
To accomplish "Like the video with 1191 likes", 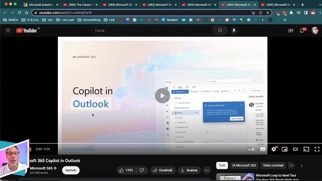I will click(126, 170).
